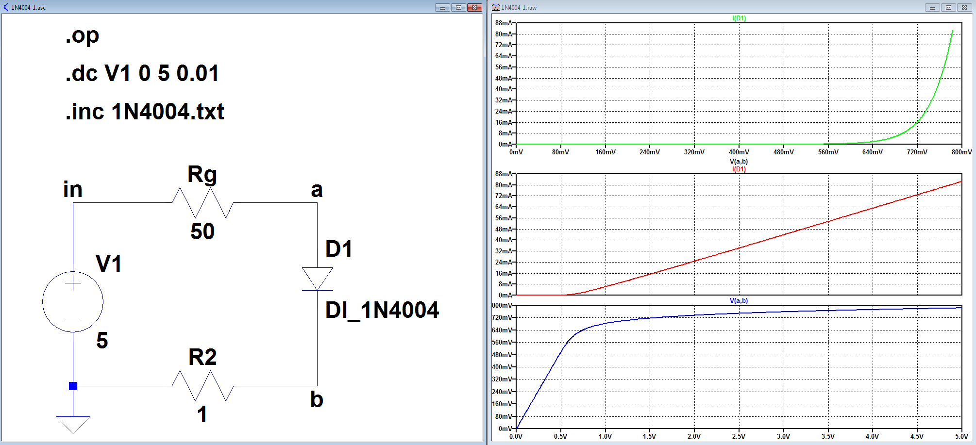Screen dimensions: 976x445
Task: Click the Rg resistor symbol
Action: point(203,203)
